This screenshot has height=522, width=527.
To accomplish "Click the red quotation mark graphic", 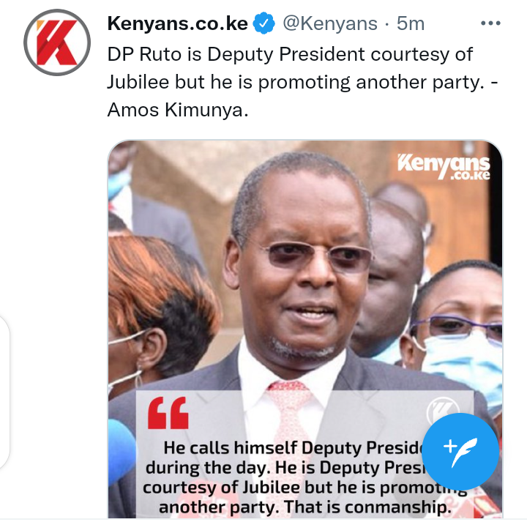I will click(x=168, y=413).
